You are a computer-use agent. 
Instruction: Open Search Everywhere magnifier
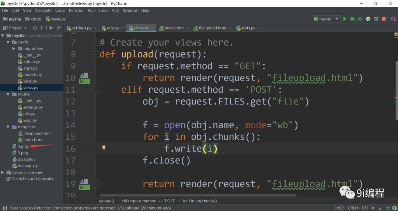[x=394, y=19]
